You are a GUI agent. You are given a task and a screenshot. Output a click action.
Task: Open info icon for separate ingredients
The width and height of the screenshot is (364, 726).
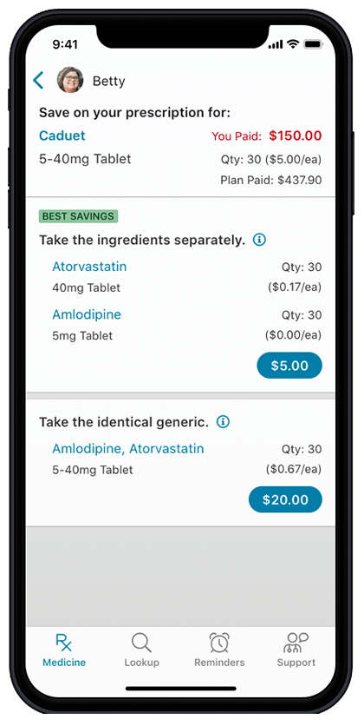pyautogui.click(x=260, y=240)
